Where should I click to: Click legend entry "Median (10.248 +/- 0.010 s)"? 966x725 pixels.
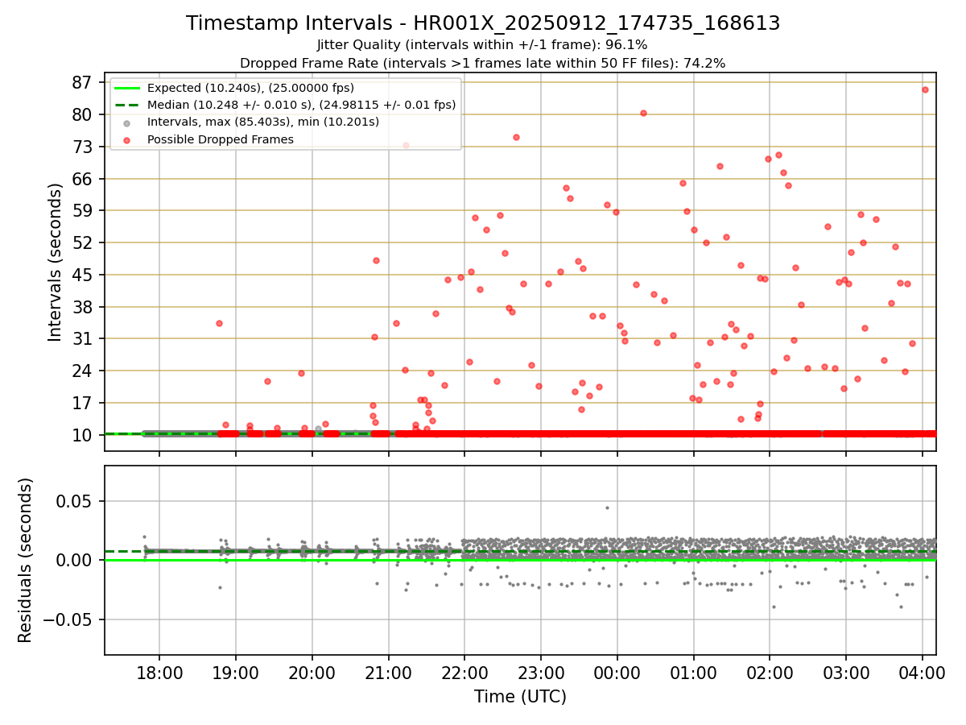click(301, 105)
